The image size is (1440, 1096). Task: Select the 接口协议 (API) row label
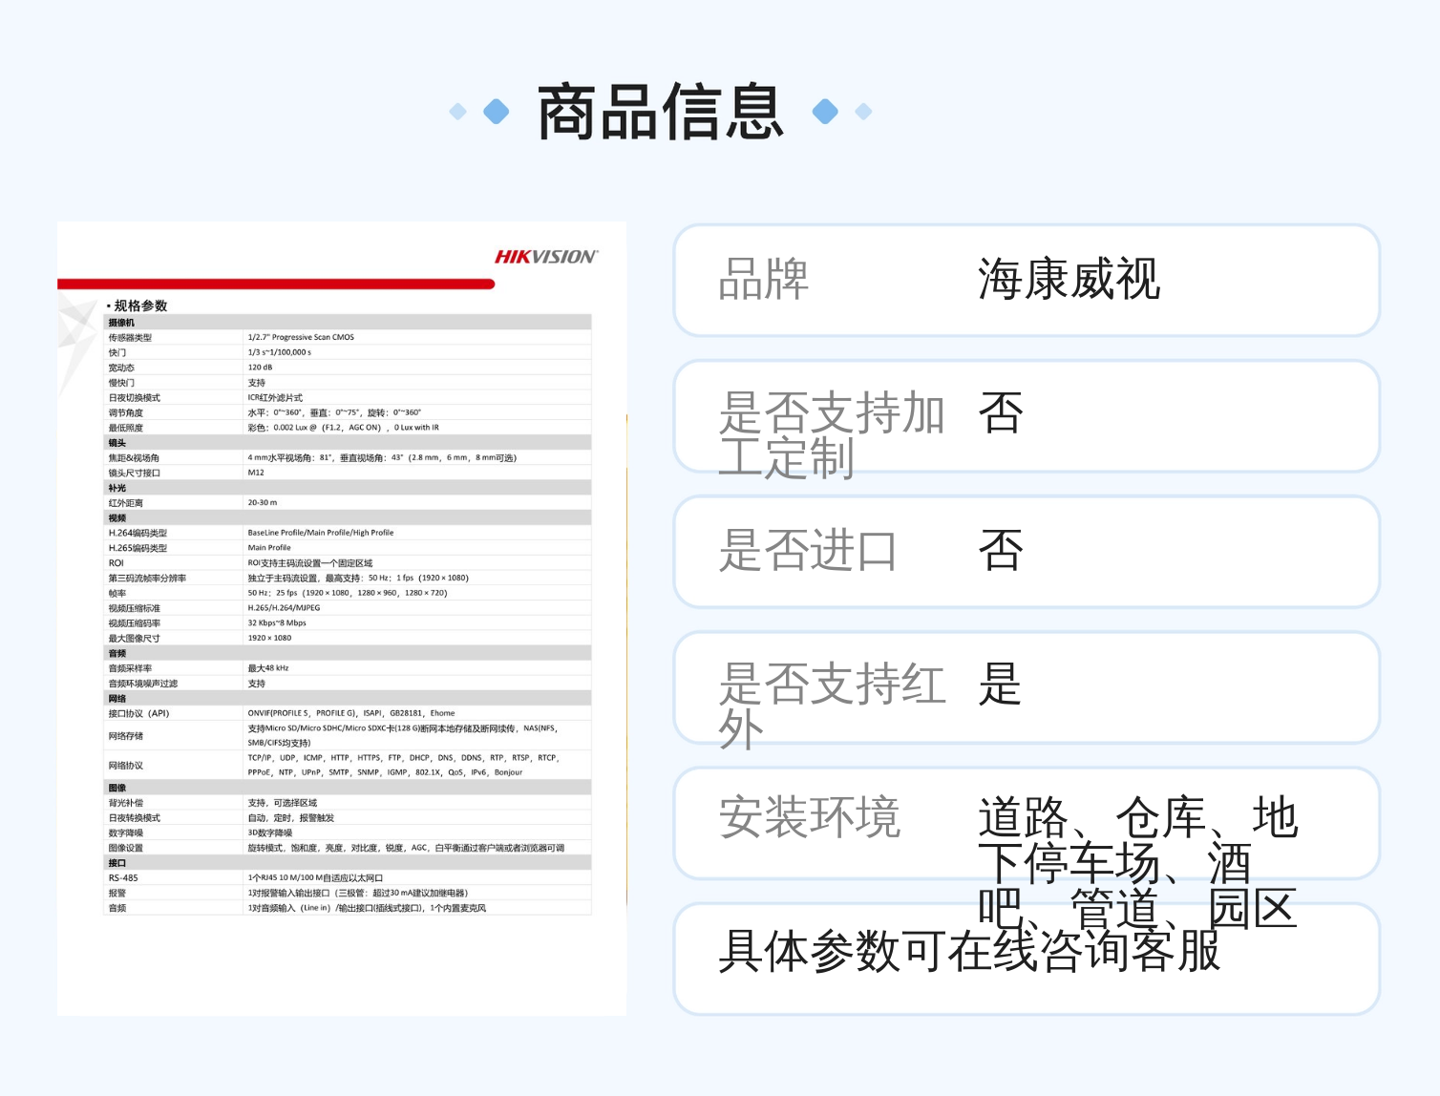click(x=138, y=713)
